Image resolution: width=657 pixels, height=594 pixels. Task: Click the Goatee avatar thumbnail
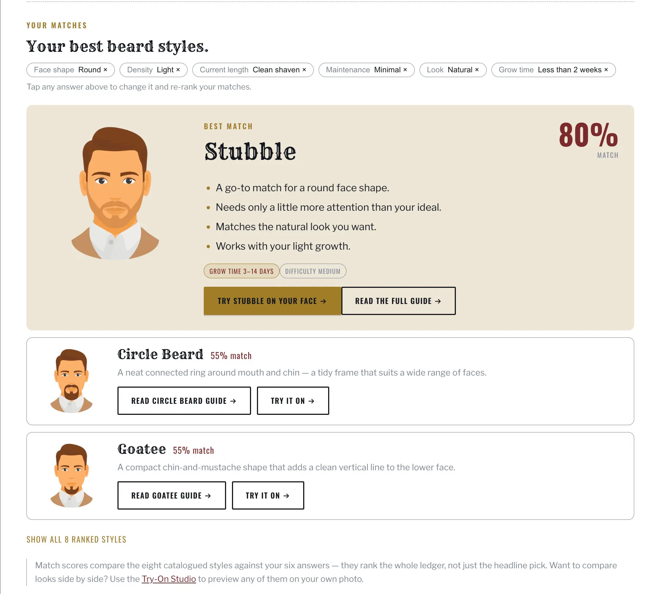(x=72, y=476)
